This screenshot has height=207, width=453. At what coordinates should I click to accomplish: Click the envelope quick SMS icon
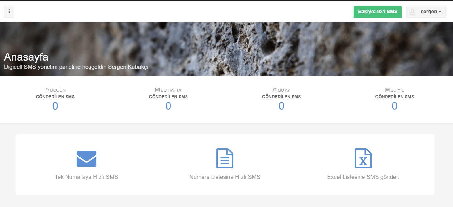tap(87, 159)
